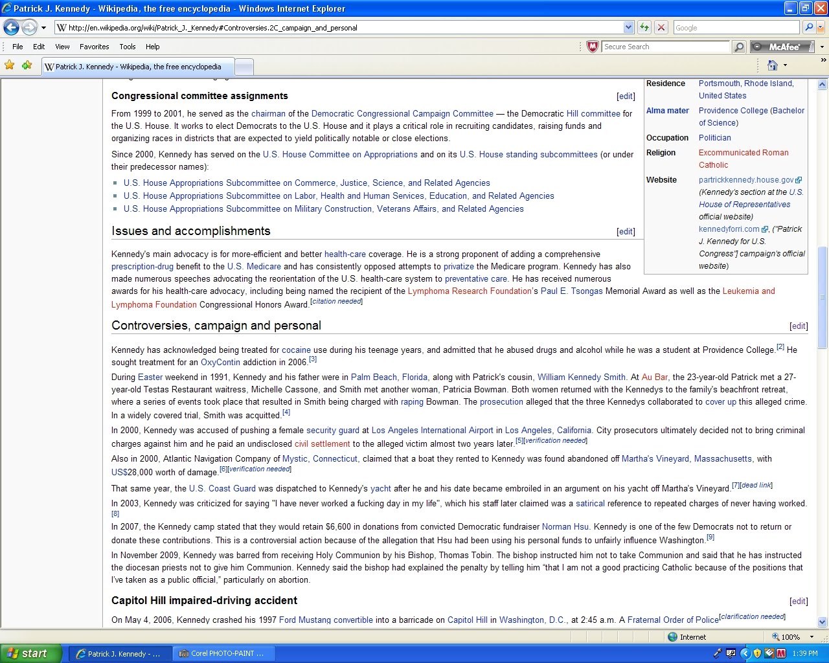829x663 pixels.
Task: Click the red Stop loading icon
Action: pyautogui.click(x=661, y=27)
